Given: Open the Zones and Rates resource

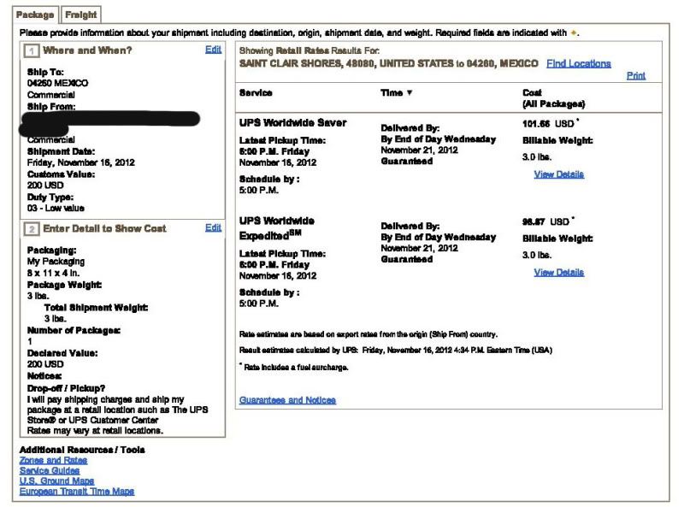Looking at the screenshot, I should point(53,460).
